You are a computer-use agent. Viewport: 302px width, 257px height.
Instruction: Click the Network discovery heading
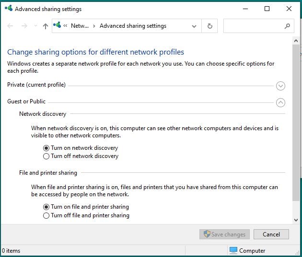click(x=43, y=114)
